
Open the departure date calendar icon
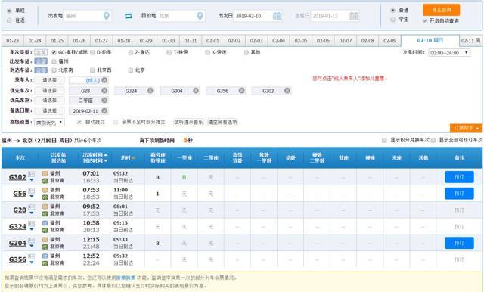pos(278,16)
